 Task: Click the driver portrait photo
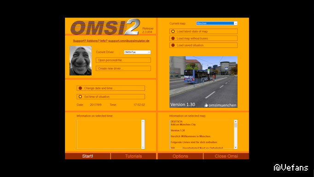coord(81,61)
